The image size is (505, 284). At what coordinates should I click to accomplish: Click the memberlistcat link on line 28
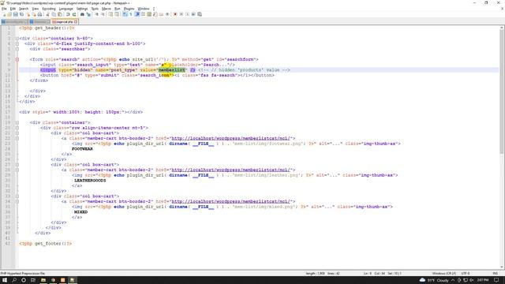[x=231, y=170]
